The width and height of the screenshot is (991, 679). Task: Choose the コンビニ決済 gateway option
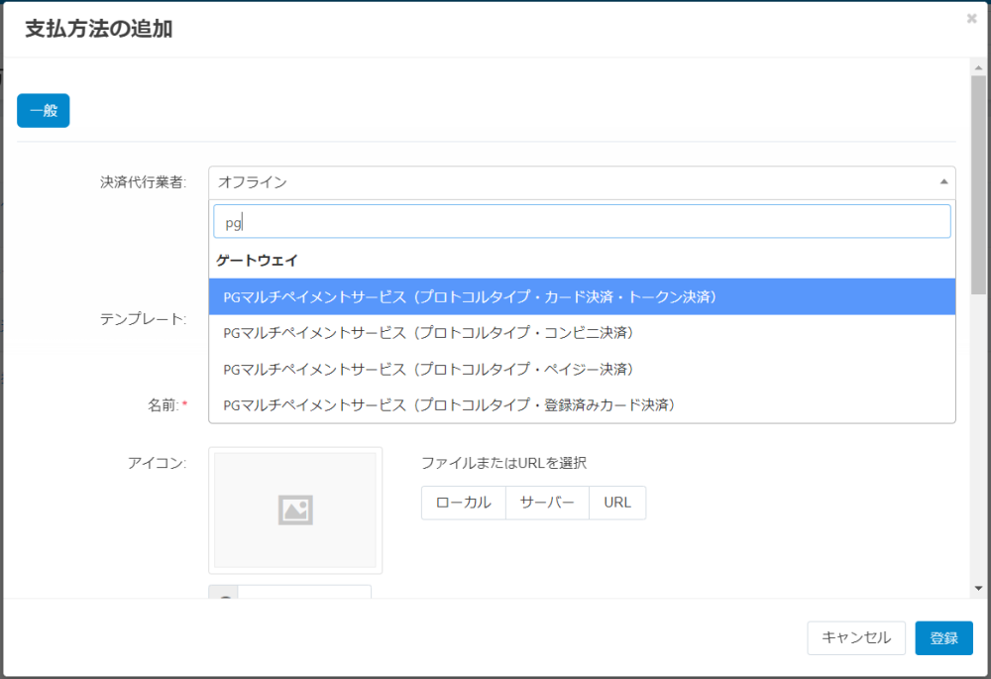click(x=582, y=332)
